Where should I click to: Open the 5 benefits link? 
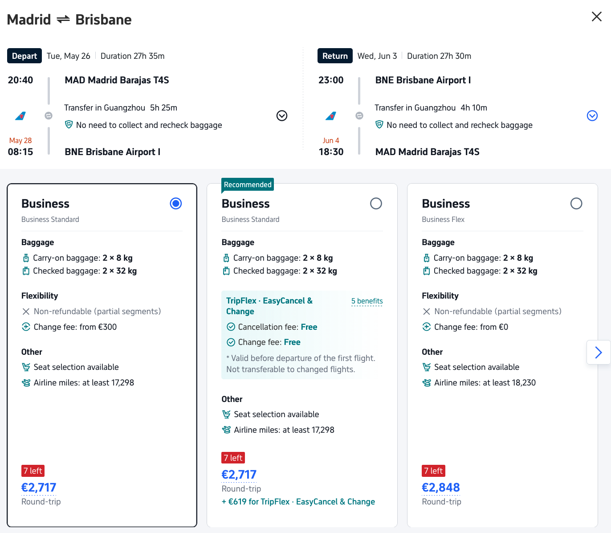coord(367,301)
